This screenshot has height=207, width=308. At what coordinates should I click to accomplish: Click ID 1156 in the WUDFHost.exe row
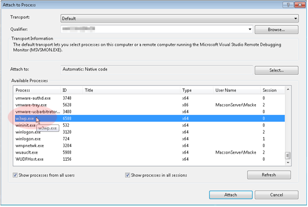click(x=67, y=159)
